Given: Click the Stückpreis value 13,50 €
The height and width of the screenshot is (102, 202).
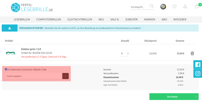Looking at the screenshot, I should click(153, 54).
